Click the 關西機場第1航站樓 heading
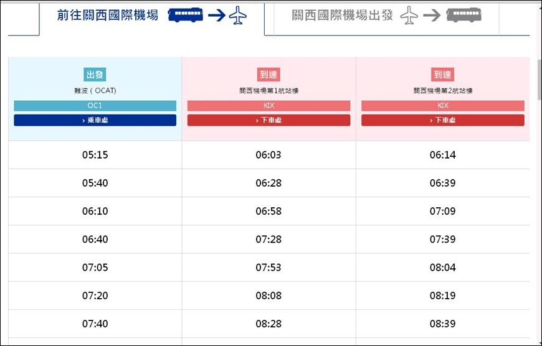This screenshot has width=542, height=346. [269, 91]
